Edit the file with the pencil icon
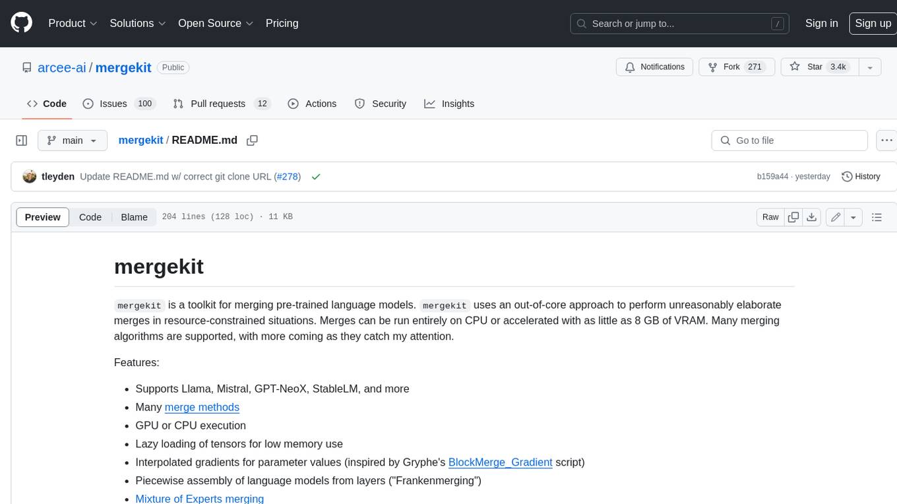 point(836,217)
